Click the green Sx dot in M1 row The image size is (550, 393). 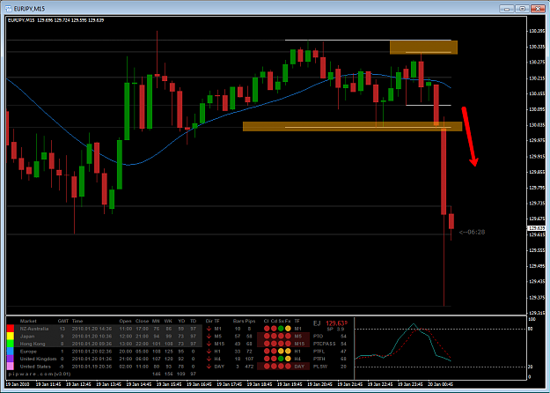click(281, 329)
